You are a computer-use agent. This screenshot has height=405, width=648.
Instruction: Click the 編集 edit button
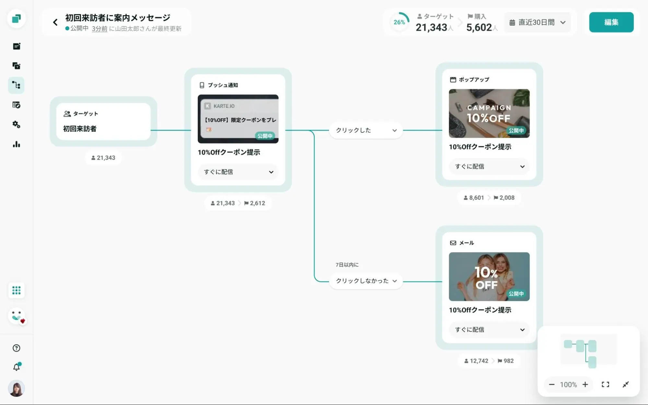[x=611, y=22]
